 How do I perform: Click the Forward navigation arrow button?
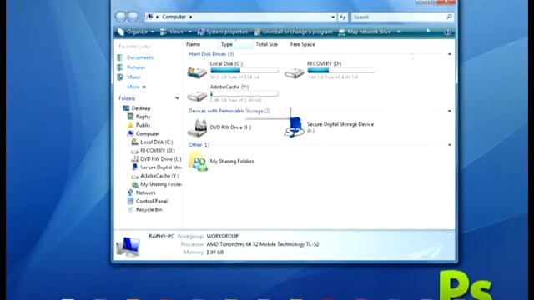(133, 17)
